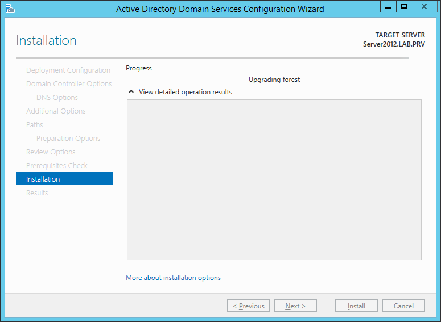Collapse View detailed operation results chevron
Screen dimensions: 441x322
pyautogui.click(x=131, y=92)
